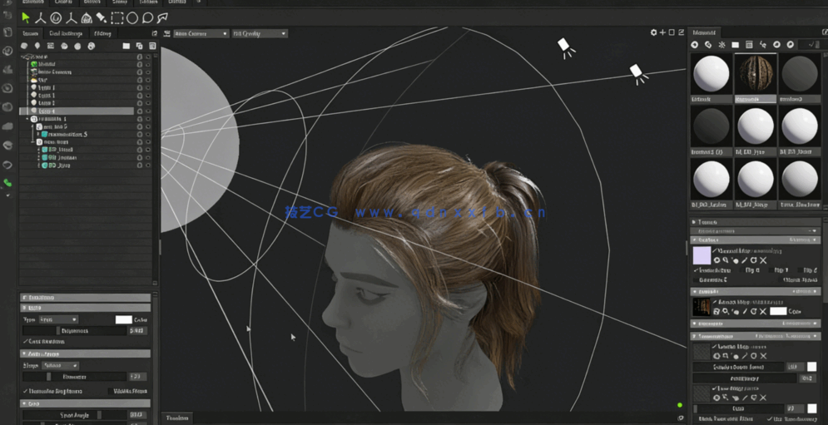This screenshot has height=425, width=828.
Task: Click the first viewport light gizmo
Action: 564,46
